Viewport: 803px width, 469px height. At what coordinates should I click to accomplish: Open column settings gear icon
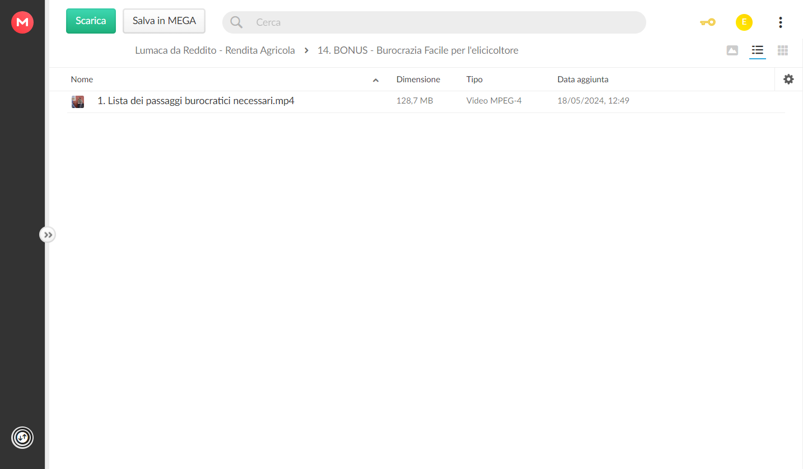(788, 79)
